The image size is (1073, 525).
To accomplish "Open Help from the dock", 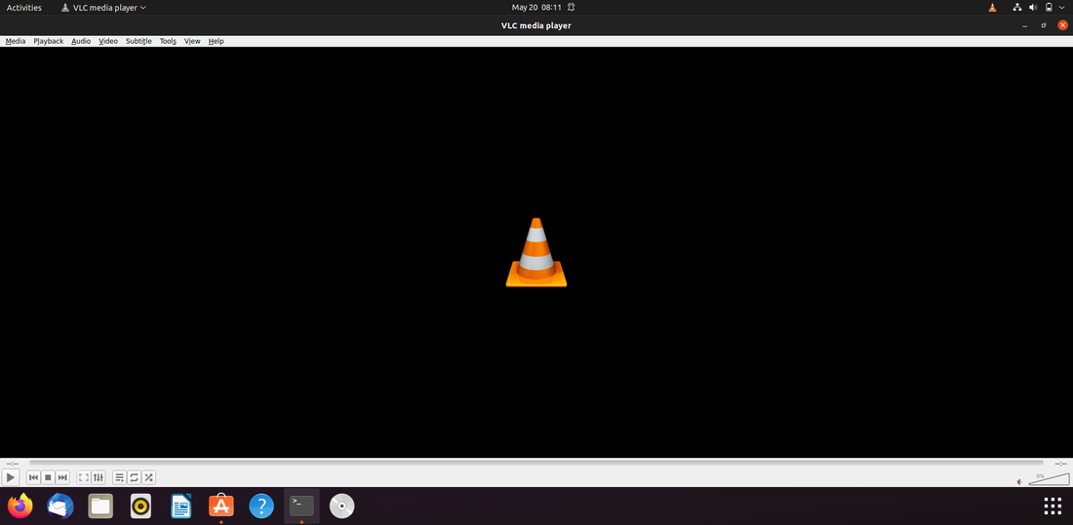I will pos(261,506).
